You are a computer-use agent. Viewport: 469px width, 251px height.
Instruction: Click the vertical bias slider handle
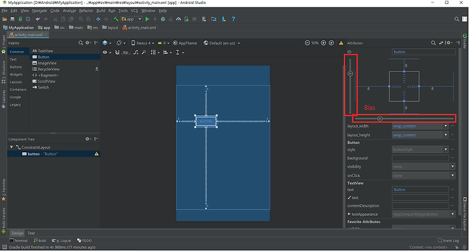click(x=350, y=73)
